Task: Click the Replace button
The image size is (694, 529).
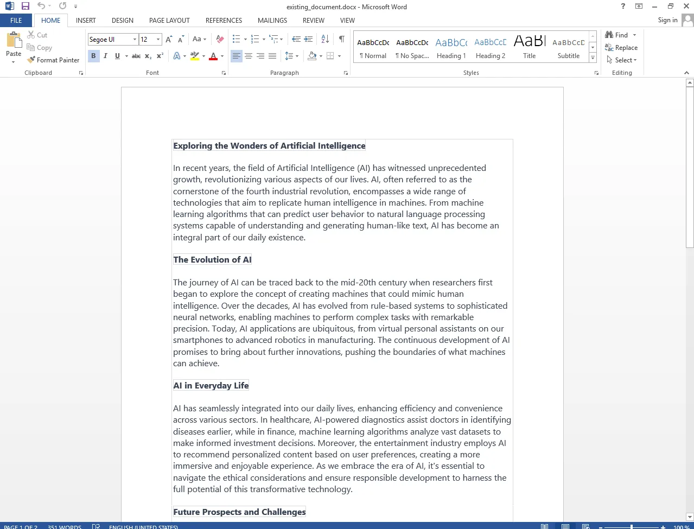Action: tap(621, 48)
